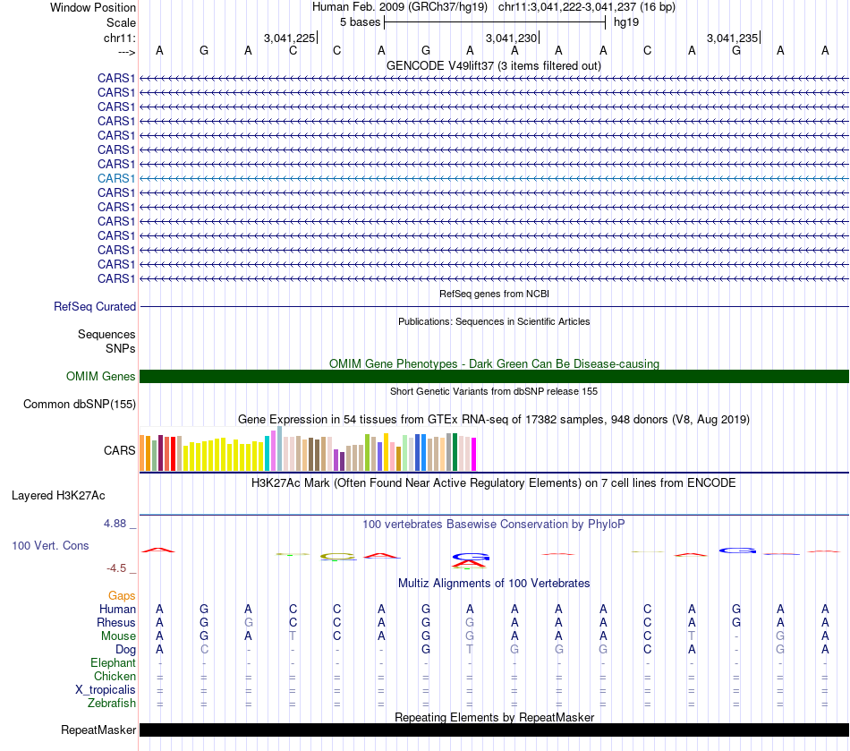Image resolution: width=850 pixels, height=751 pixels.
Task: Click the 3,041,225 position marker
Action: pyautogui.click(x=290, y=38)
